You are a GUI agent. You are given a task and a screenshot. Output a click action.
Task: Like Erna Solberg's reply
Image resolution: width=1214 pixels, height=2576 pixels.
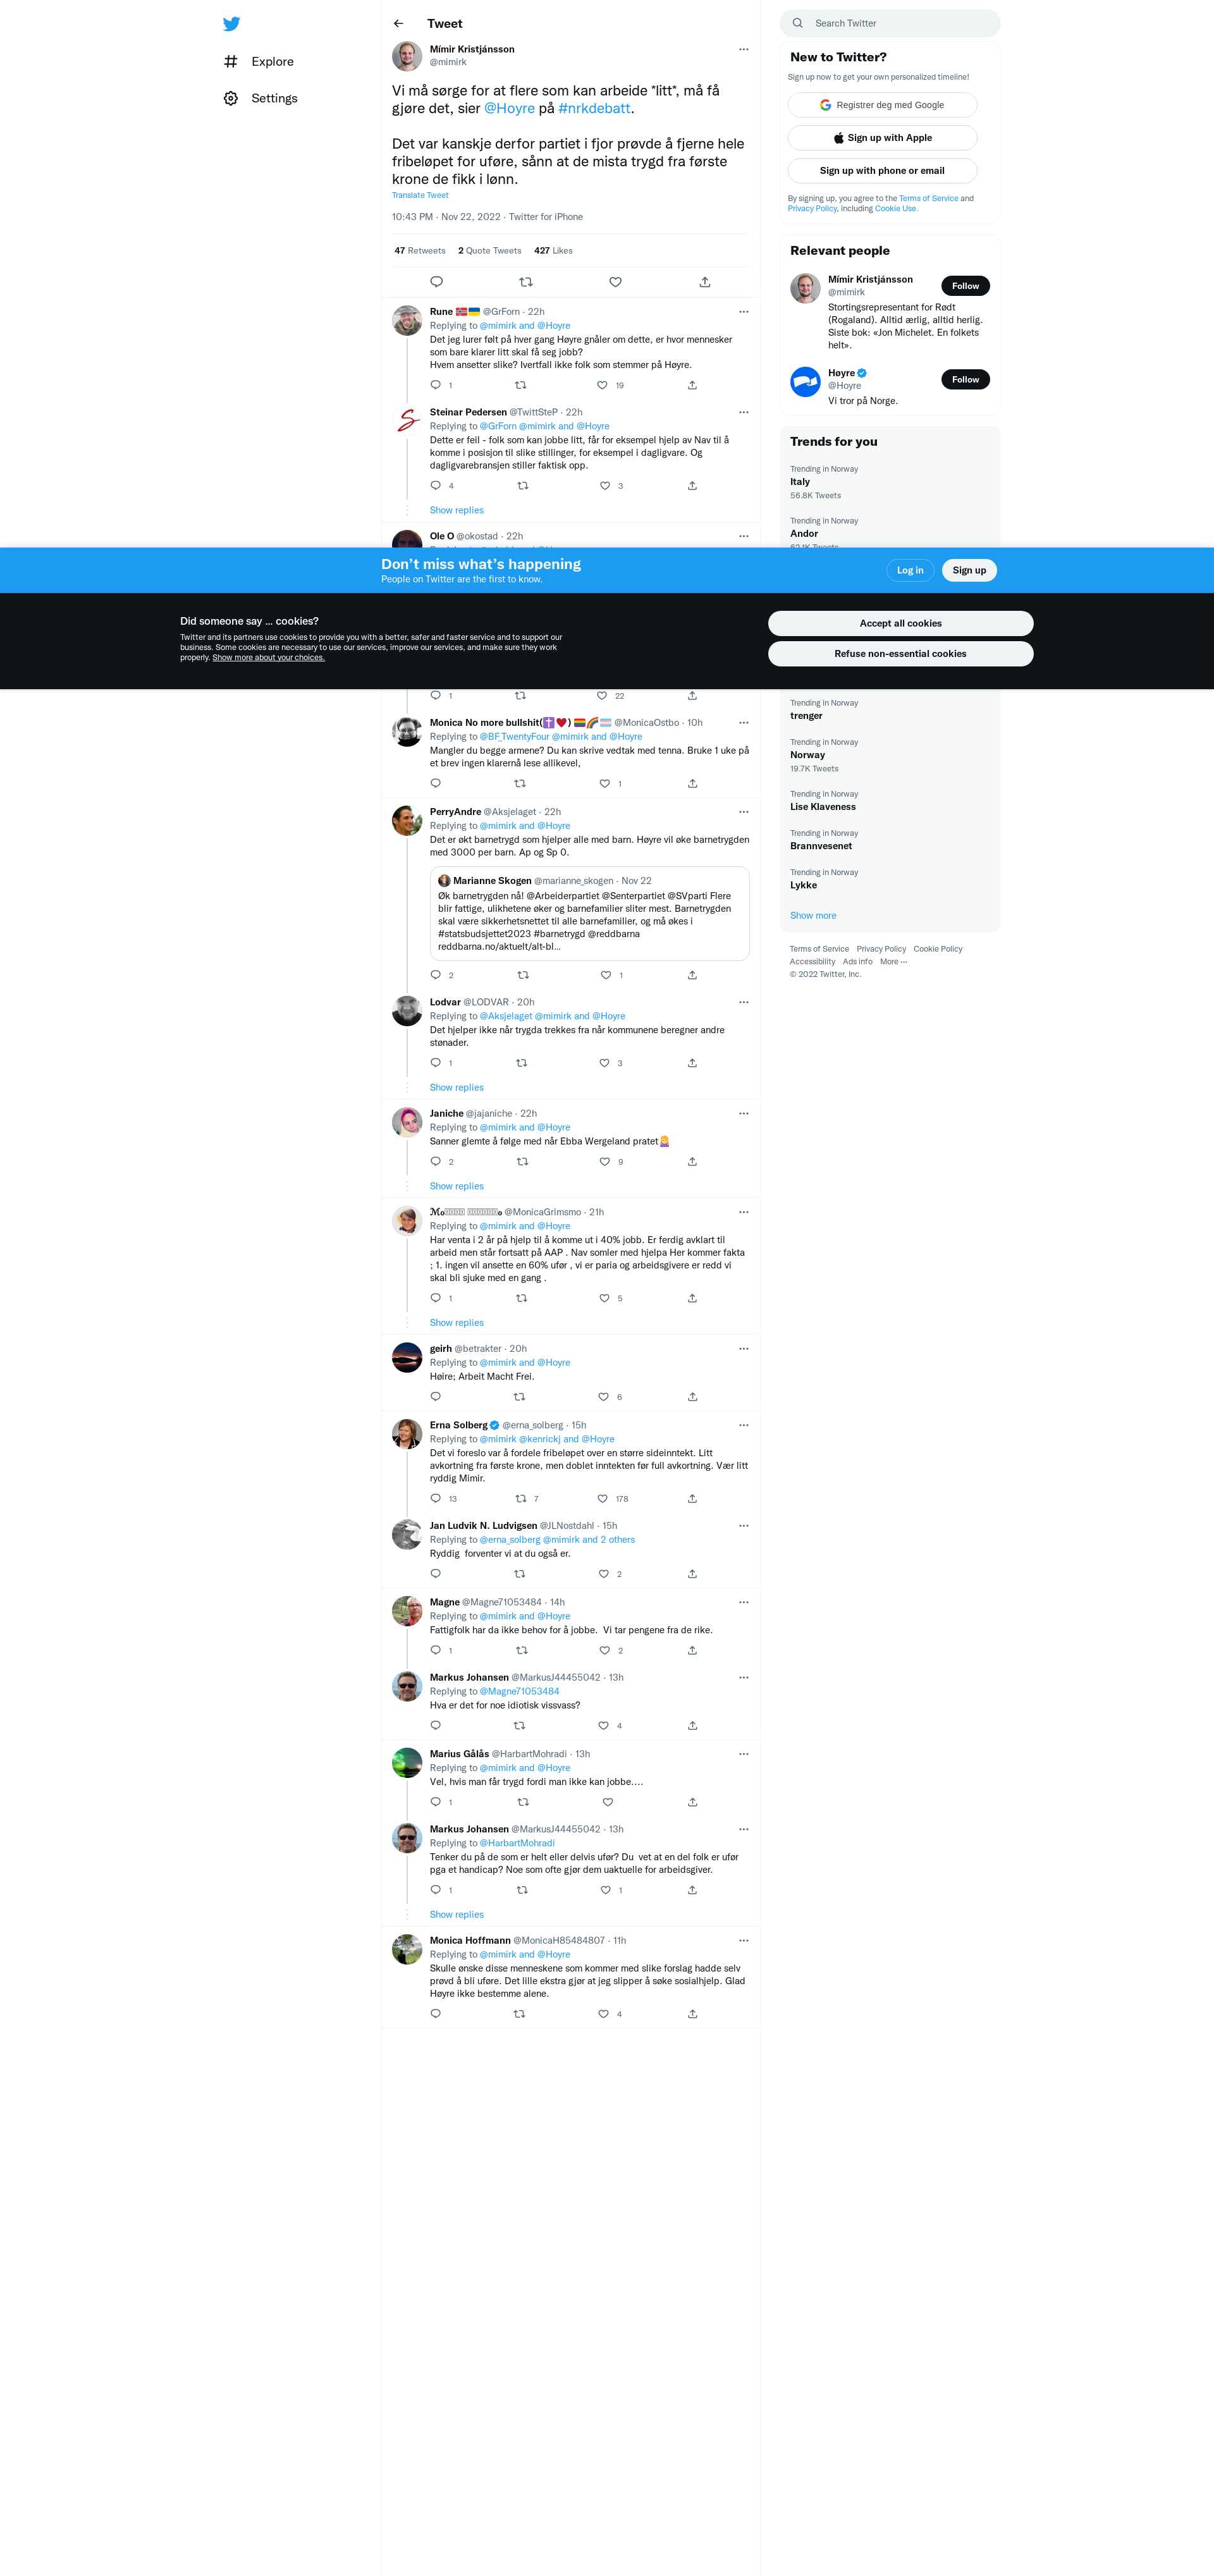[x=602, y=1498]
